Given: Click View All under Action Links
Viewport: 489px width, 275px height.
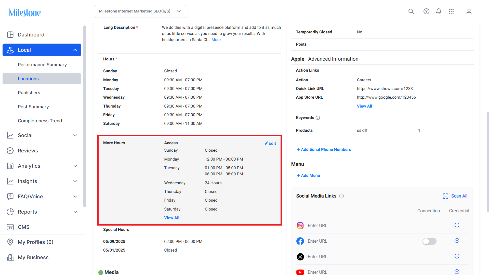Looking at the screenshot, I should [x=364, y=106].
